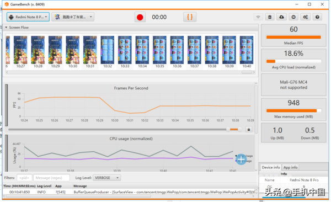
Task: Toggle the chart timeline lock icon
Action: pos(249,129)
